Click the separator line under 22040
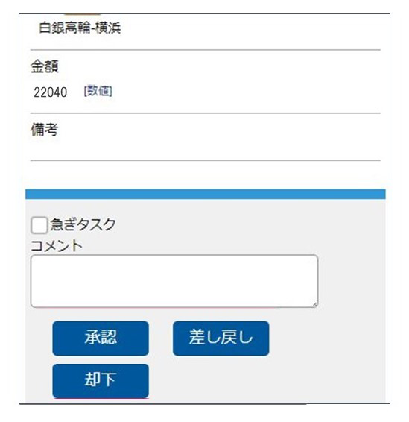This screenshot has width=409, height=422. tap(206, 113)
